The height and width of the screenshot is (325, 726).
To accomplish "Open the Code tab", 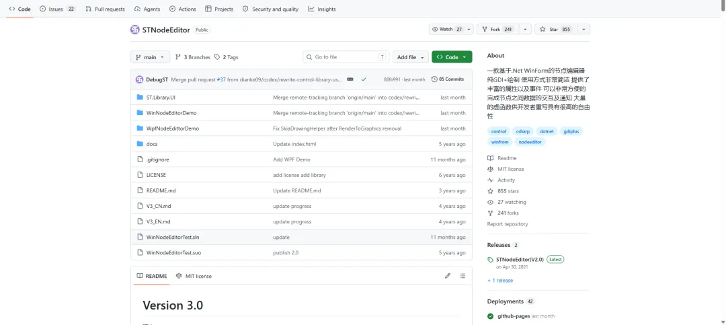I will 19,9.
